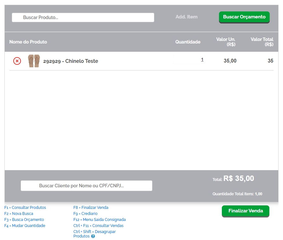Open the F1 = Consultar Produtos shortcut link
Image resolution: width=283 pixels, height=240 pixels.
pos(25,208)
